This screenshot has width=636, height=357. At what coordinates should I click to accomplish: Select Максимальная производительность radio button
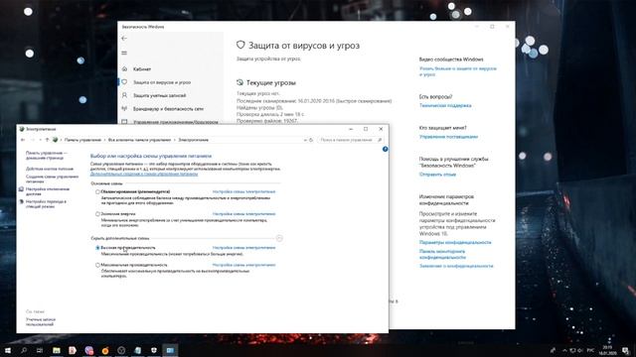coord(97,265)
